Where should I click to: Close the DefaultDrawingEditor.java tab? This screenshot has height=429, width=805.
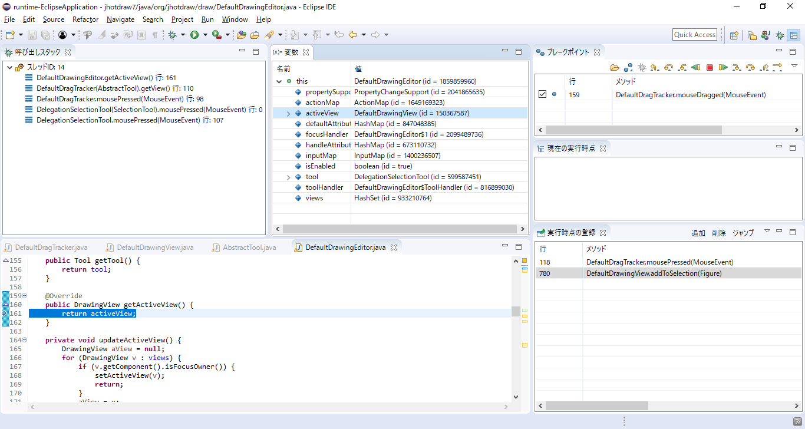point(394,247)
